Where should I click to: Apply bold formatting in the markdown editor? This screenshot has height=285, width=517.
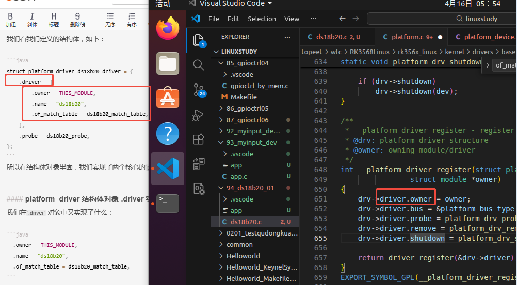pyautogui.click(x=10, y=20)
